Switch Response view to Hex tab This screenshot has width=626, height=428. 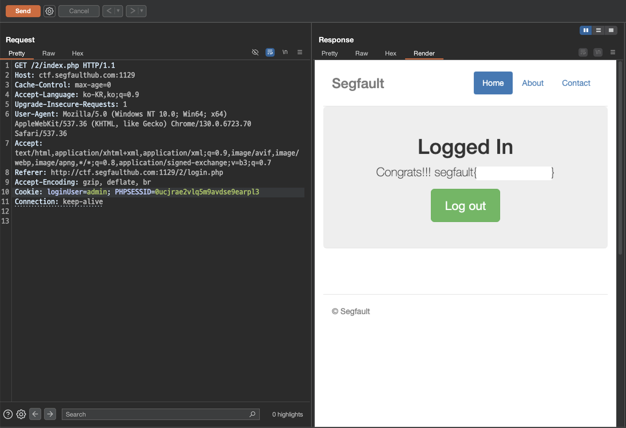click(391, 53)
